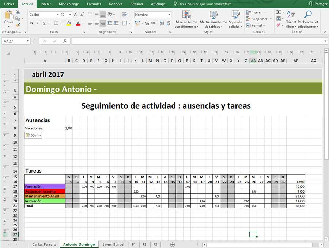Open the paste options (Ctrl) button

pos(33,135)
